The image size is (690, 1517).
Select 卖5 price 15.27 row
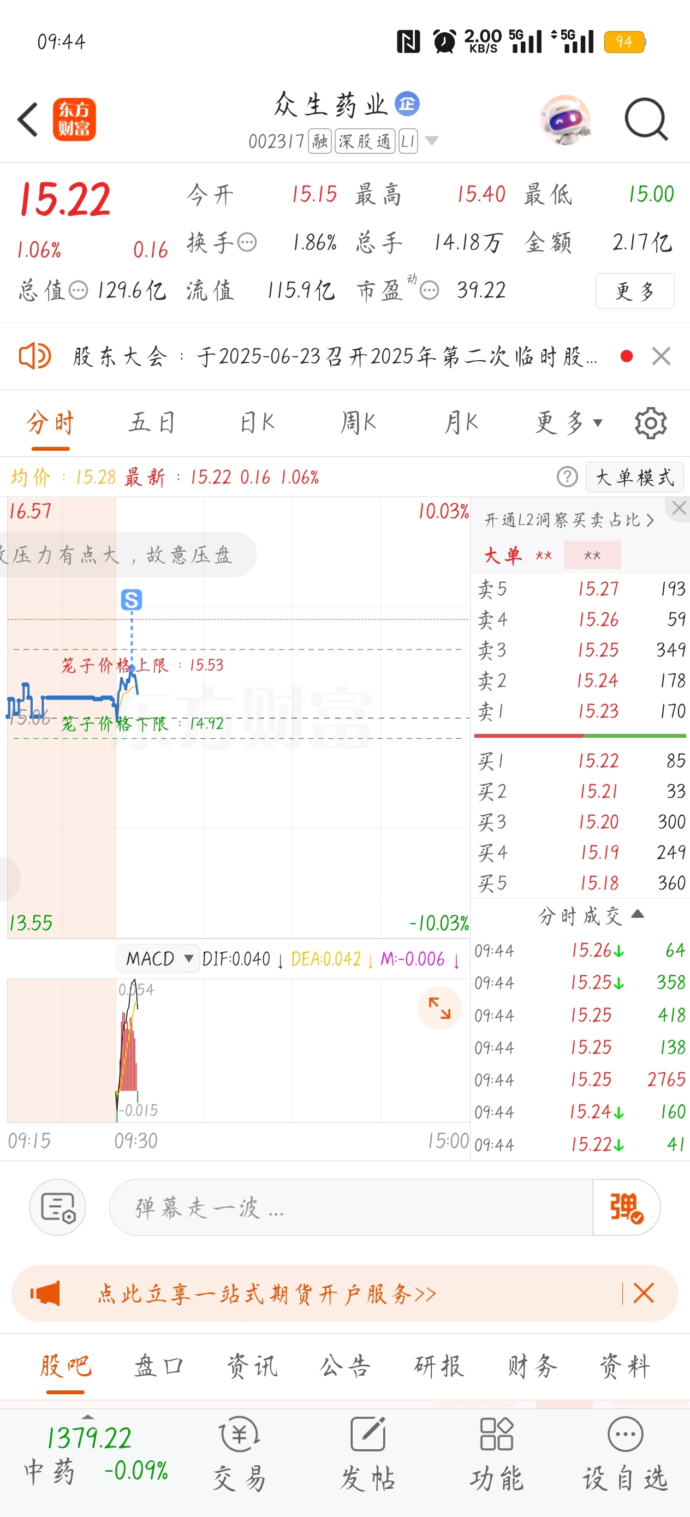[x=580, y=589]
